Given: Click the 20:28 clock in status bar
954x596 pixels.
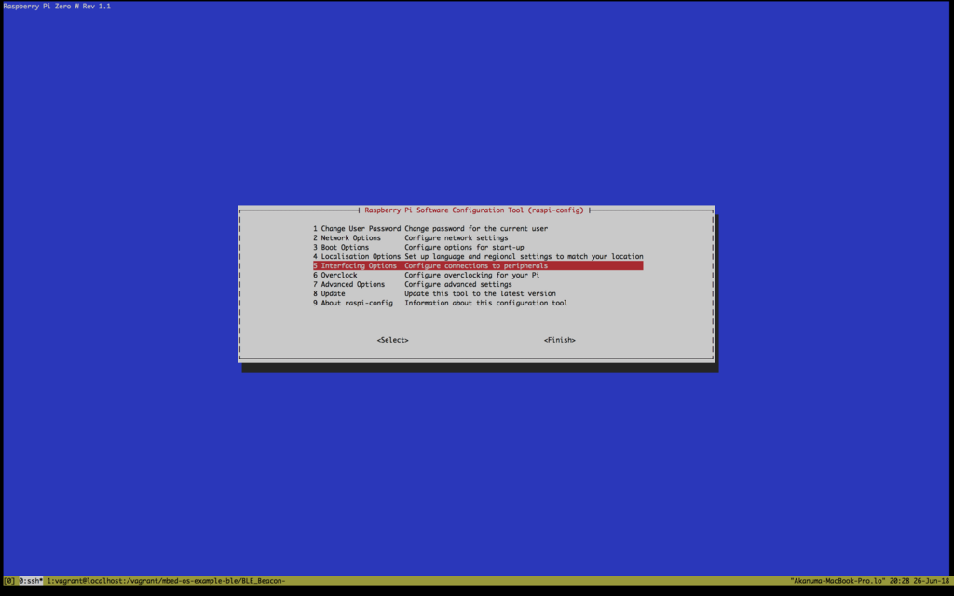Looking at the screenshot, I should tap(899, 581).
